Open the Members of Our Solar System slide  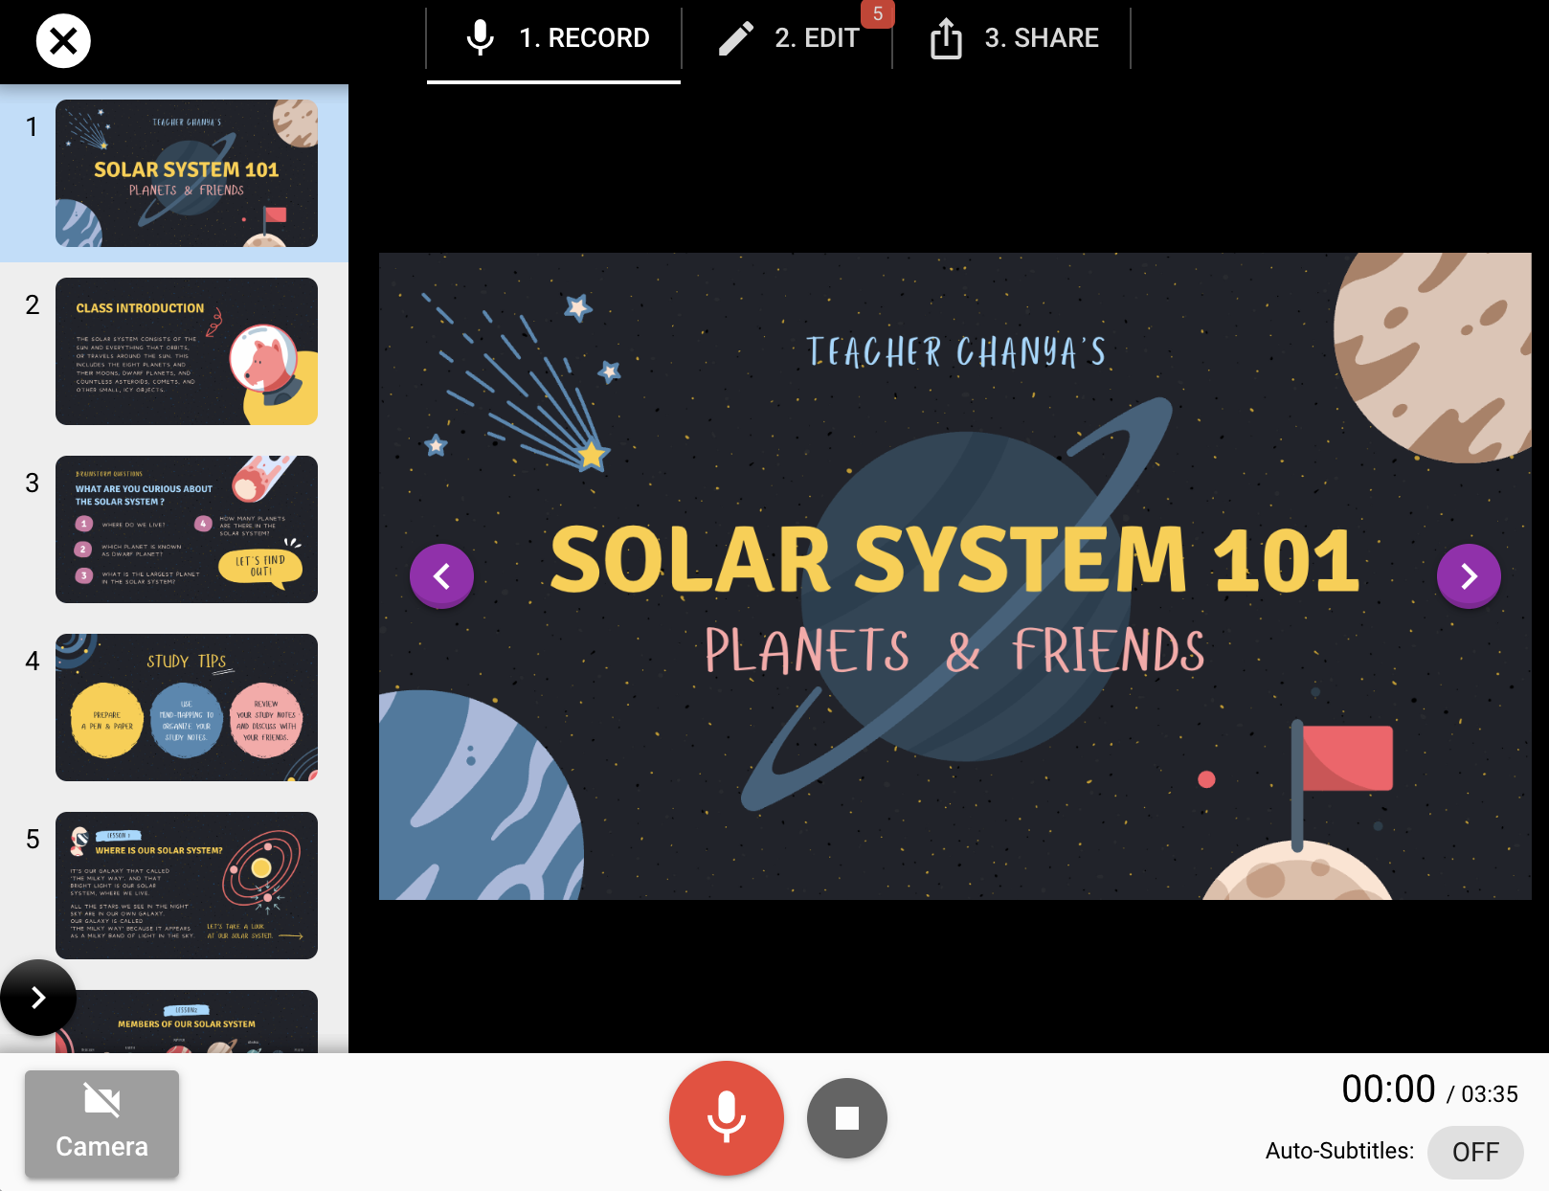pyautogui.click(x=187, y=1022)
